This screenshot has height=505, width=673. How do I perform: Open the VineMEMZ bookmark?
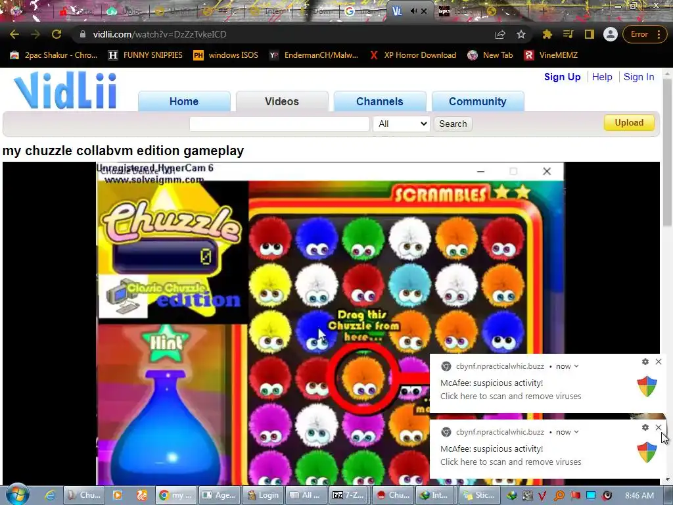pyautogui.click(x=551, y=55)
